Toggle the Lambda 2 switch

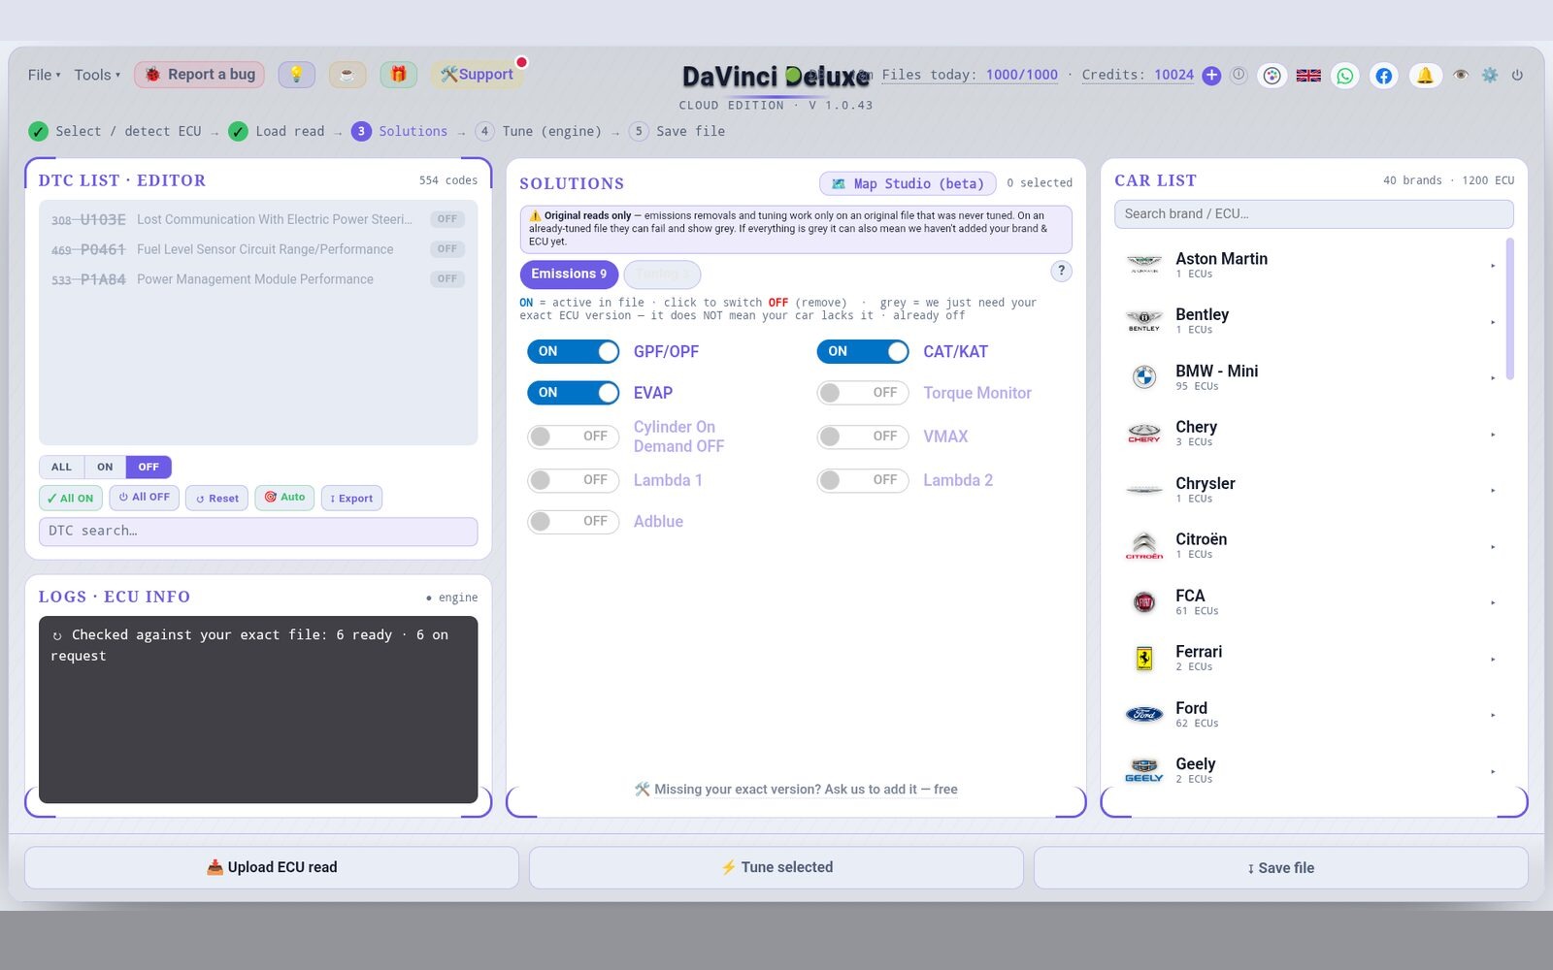tap(863, 480)
